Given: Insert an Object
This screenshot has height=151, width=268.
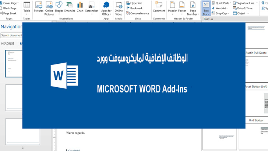Looking at the screenshot, I should [x=239, y=13].
